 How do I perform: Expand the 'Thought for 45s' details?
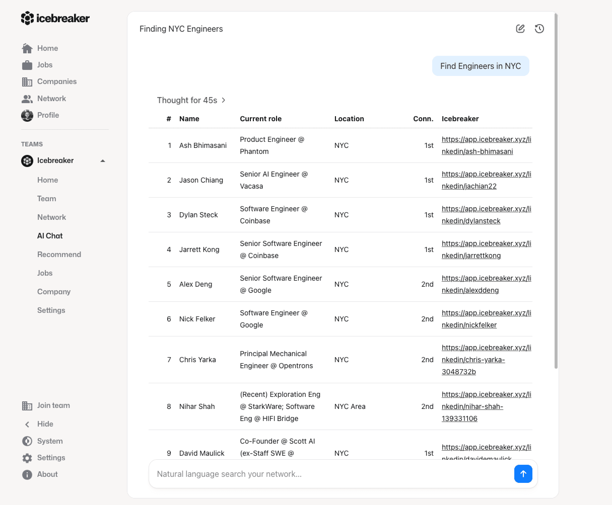click(191, 100)
